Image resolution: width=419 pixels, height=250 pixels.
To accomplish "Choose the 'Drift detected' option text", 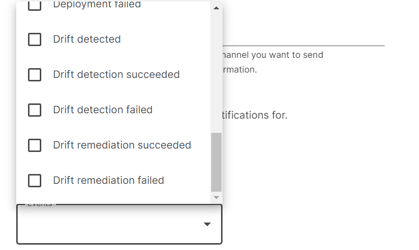I will click(x=87, y=39).
